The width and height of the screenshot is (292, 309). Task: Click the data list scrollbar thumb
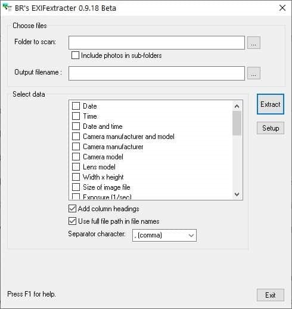coord(237,123)
